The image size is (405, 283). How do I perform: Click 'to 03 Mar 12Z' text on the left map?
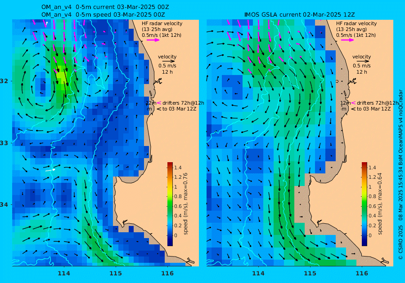coord(179,109)
